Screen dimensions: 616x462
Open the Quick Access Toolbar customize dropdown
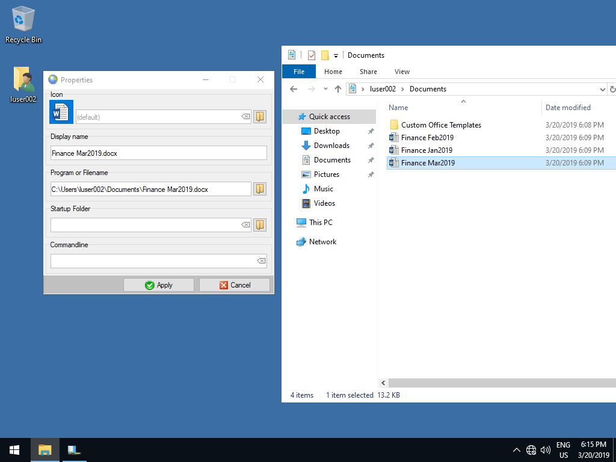click(x=336, y=56)
